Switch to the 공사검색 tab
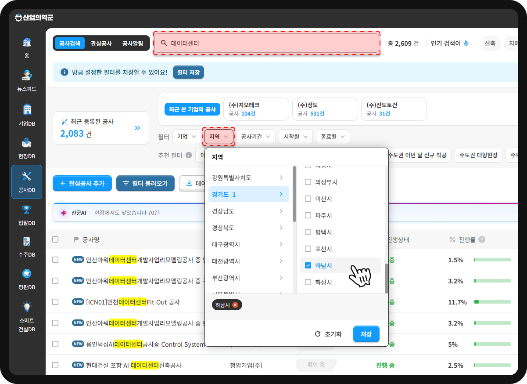The image size is (527, 384). click(x=70, y=43)
